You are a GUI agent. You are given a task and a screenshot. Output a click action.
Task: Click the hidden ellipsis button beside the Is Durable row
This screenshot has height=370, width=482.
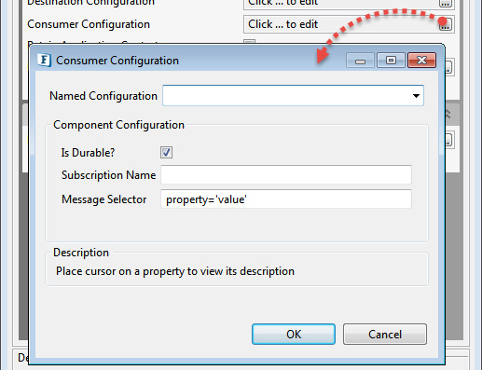click(x=448, y=140)
